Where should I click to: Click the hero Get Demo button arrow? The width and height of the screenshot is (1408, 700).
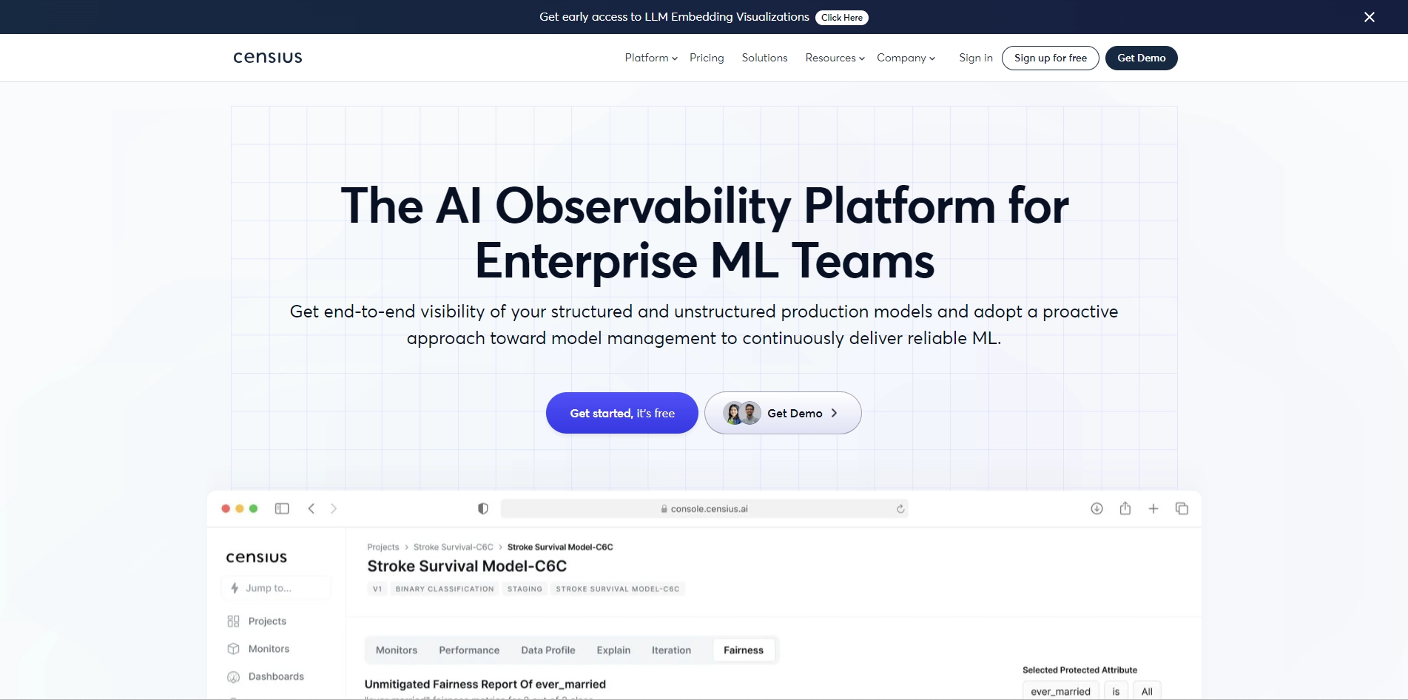tap(834, 413)
